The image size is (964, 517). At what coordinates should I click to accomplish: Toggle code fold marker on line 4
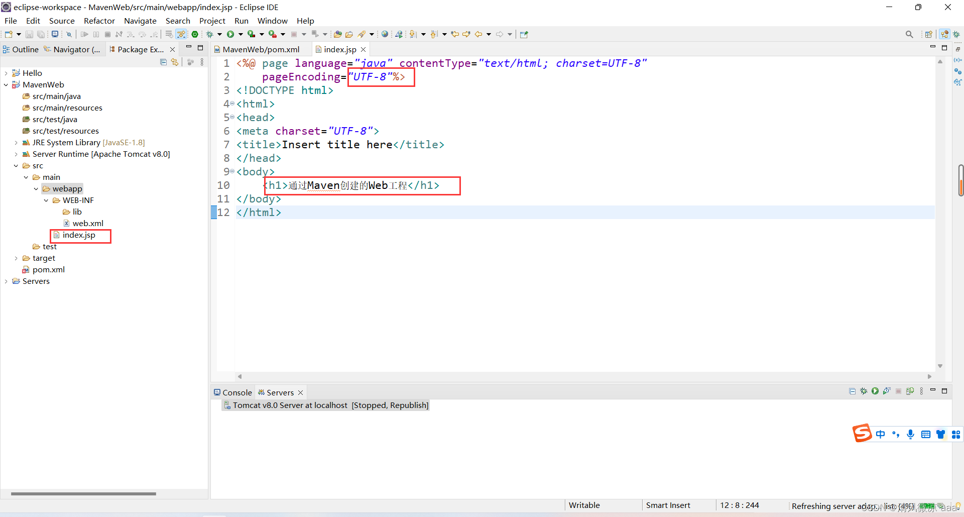(232, 103)
